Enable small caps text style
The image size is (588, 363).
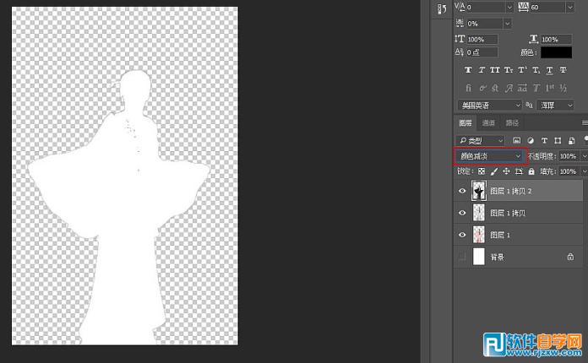coord(509,70)
